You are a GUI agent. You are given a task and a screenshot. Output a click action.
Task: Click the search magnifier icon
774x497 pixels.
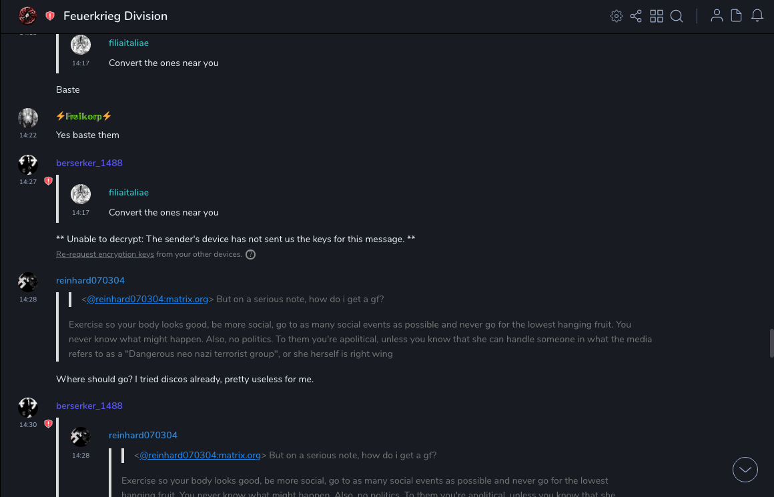click(677, 16)
